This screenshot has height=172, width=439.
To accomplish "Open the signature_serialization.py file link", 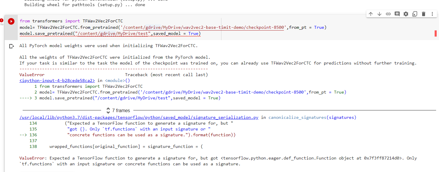I will 139,117.
